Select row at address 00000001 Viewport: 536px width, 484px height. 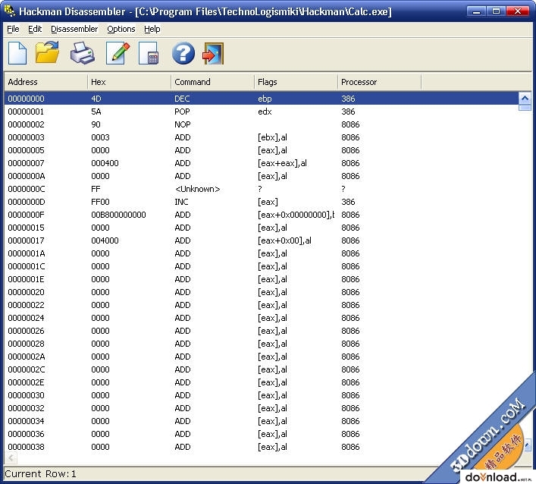tap(262, 112)
